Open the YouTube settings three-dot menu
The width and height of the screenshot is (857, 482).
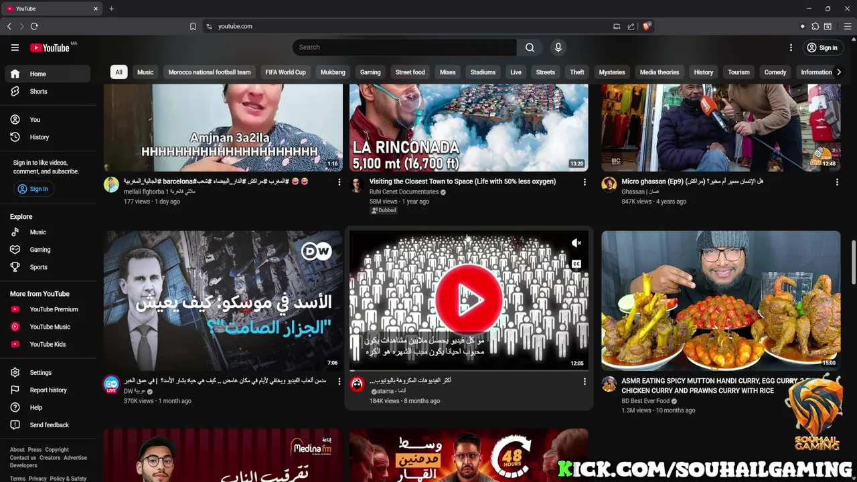(x=791, y=48)
